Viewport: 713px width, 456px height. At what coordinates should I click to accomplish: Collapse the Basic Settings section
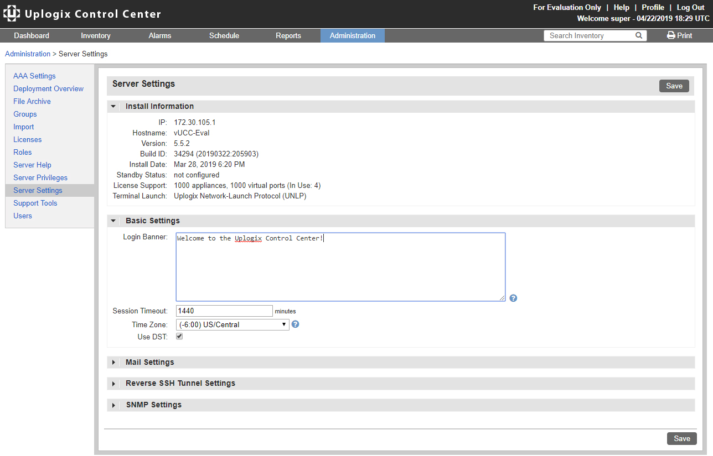pyautogui.click(x=113, y=221)
